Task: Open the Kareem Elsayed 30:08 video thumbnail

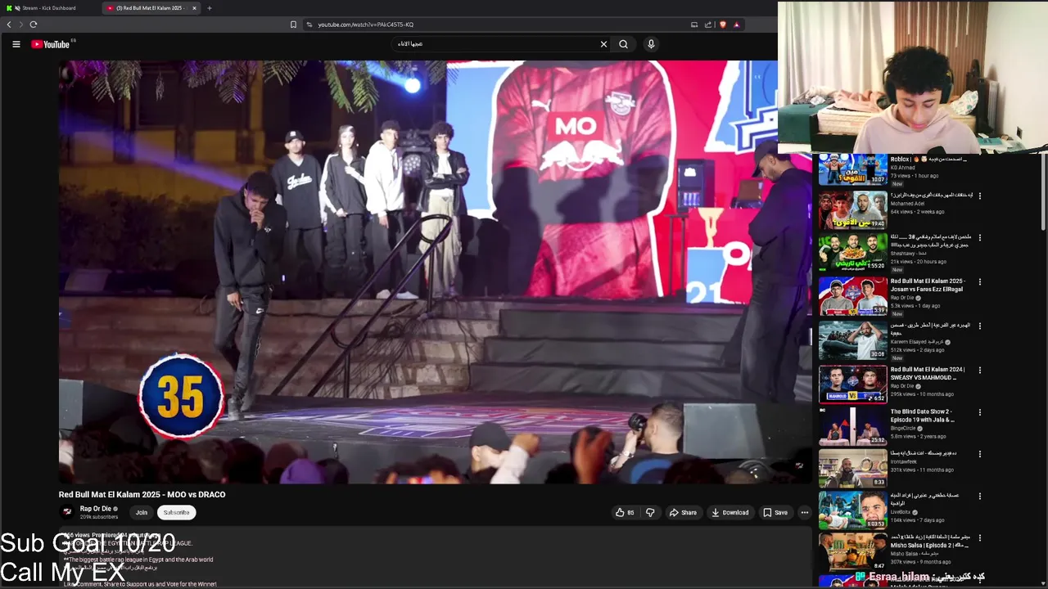Action: tap(852, 339)
